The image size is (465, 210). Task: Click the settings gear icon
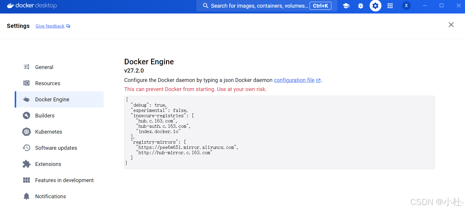pos(376,6)
